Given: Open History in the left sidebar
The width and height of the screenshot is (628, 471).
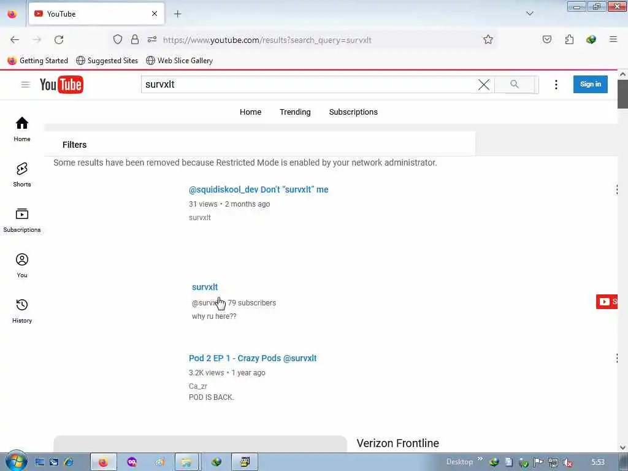Looking at the screenshot, I should [22, 311].
